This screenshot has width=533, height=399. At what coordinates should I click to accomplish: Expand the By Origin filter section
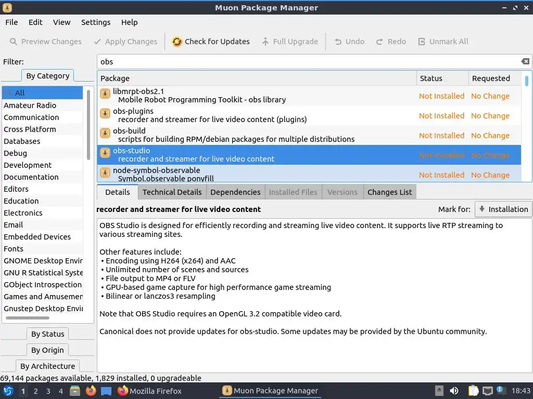(47, 350)
